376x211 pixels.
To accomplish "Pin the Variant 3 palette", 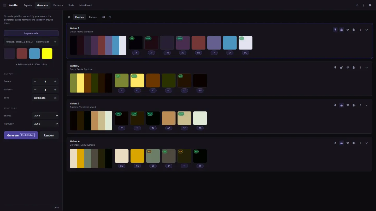I will tap(335, 105).
